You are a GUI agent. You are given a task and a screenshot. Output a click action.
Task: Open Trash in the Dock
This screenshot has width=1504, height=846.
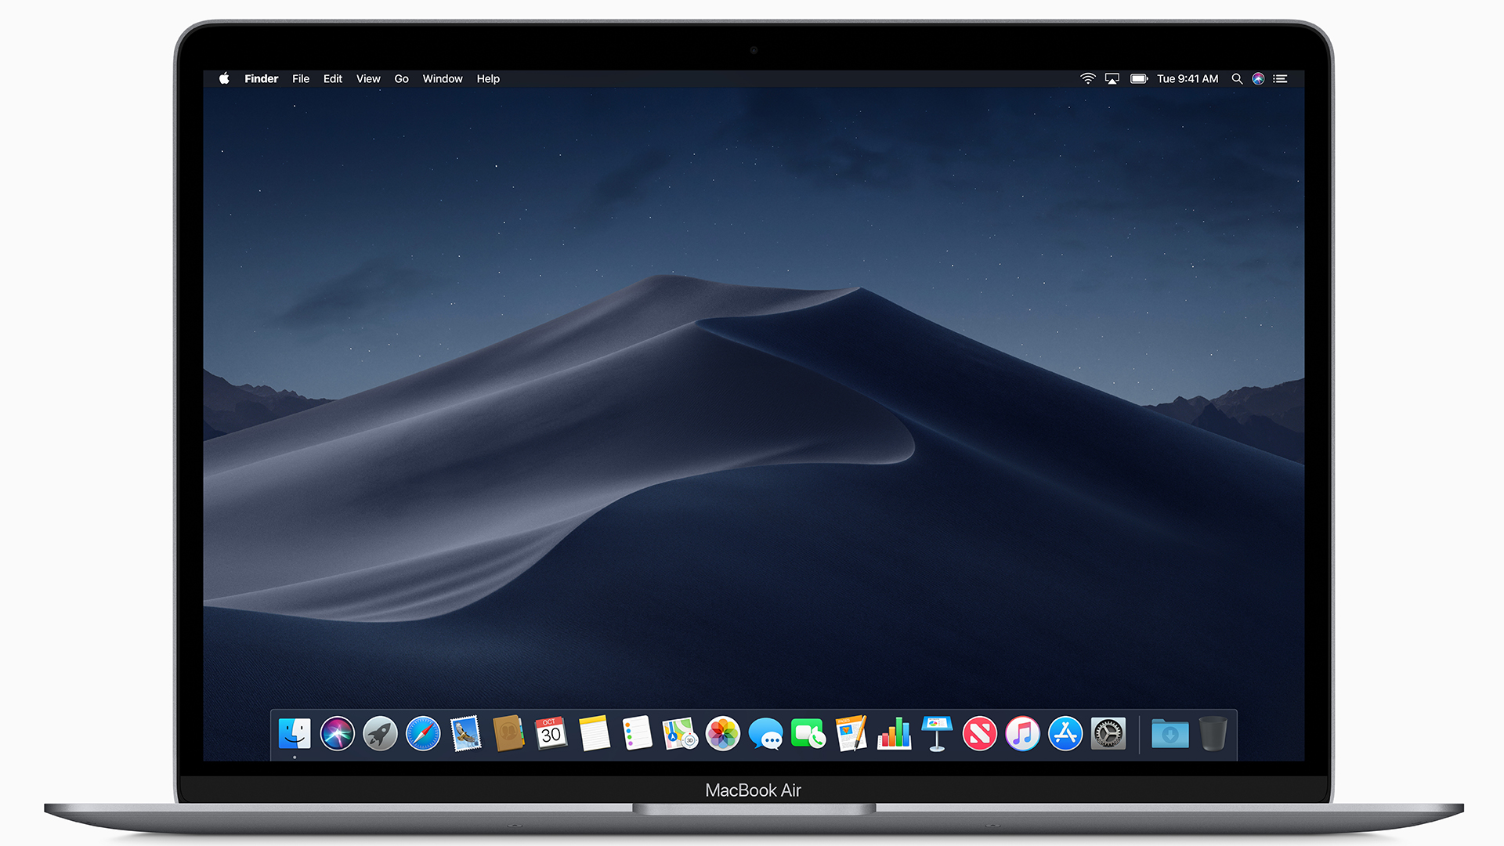(1213, 734)
